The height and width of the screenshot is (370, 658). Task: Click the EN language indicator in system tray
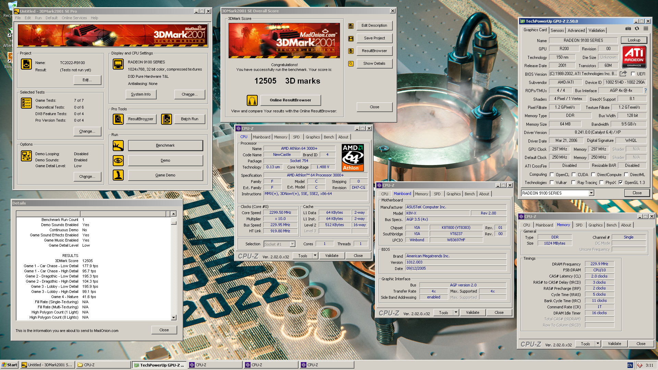click(x=630, y=365)
